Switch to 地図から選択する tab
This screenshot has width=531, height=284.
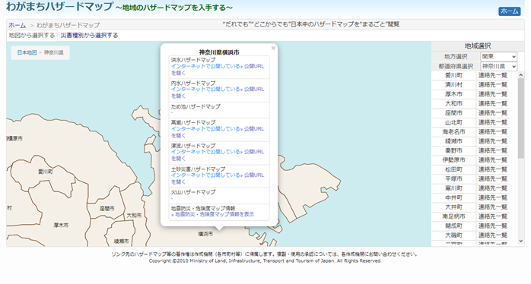[x=32, y=35]
